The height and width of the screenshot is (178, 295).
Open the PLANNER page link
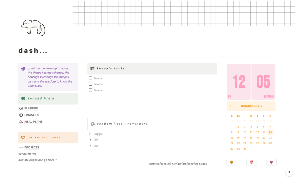click(31, 109)
